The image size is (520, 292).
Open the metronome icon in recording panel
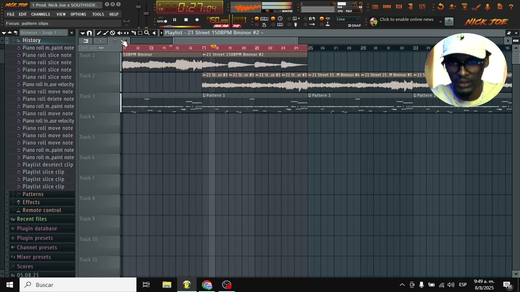click(264, 25)
